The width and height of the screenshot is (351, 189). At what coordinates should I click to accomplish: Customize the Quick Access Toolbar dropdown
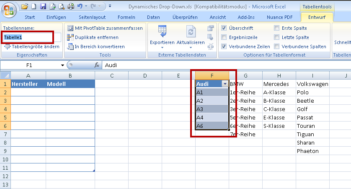tap(110, 6)
